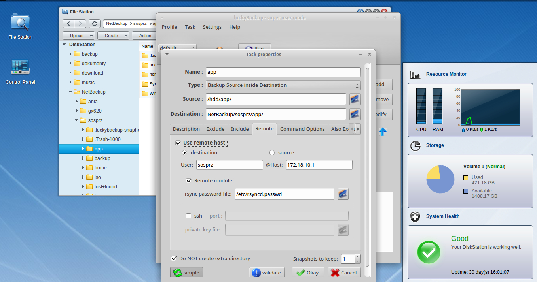This screenshot has width=537, height=282.
Task: Click blue move-up arrow in luckyBackup window
Action: pos(383,132)
